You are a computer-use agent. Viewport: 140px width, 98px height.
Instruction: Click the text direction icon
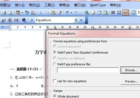(x=119, y=13)
